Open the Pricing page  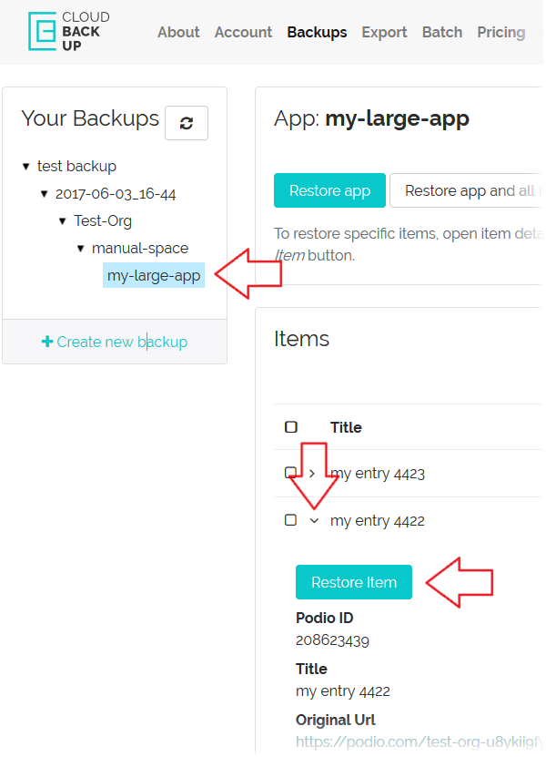pos(500,32)
